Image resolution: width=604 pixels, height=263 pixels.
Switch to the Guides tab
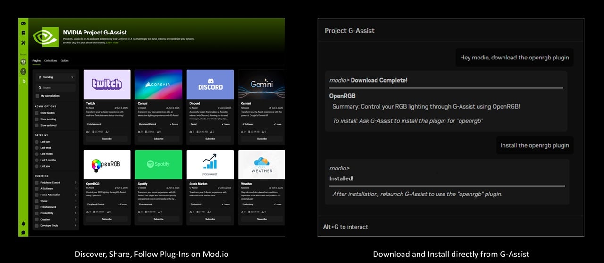click(65, 61)
